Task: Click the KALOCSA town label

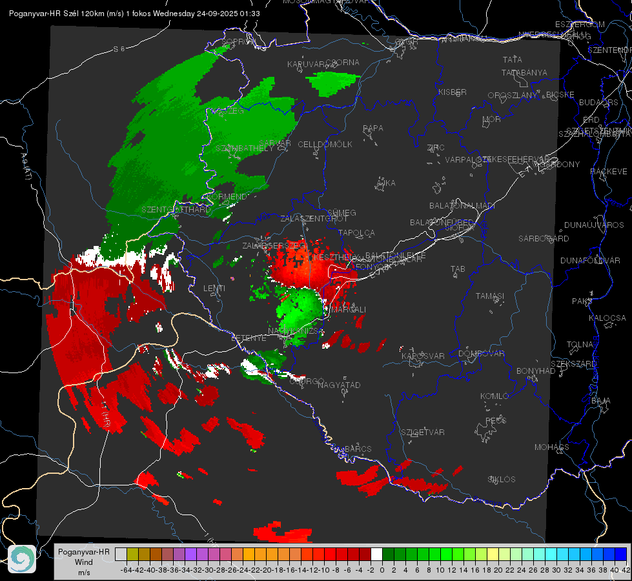Action: (x=607, y=318)
